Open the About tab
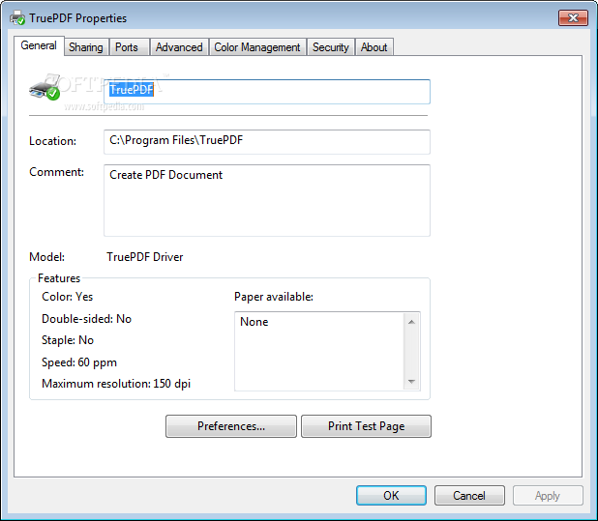Screen dimensions: 598x521 (374, 47)
